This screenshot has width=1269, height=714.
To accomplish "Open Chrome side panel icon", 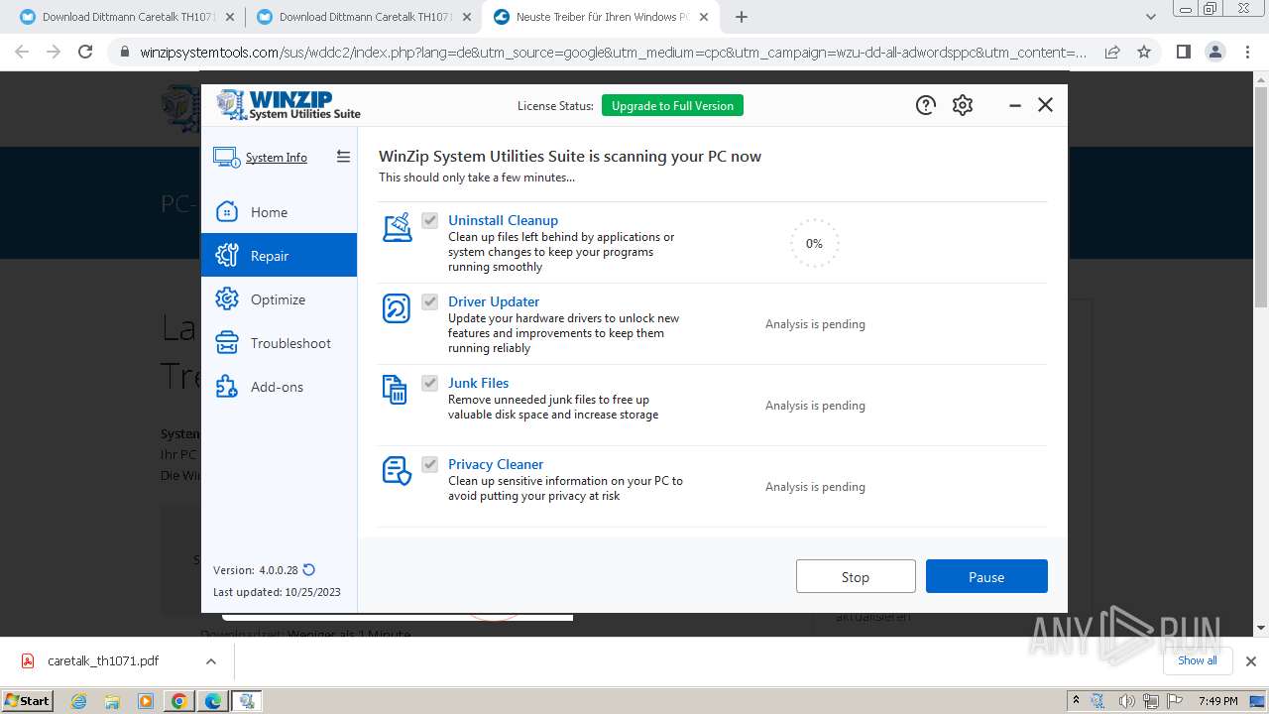I will point(1183,52).
